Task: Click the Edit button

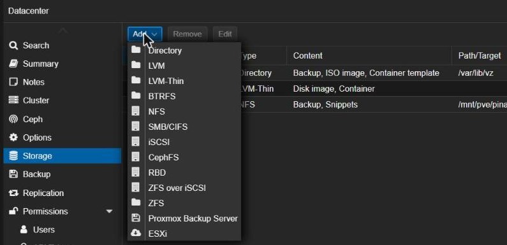Action: (x=224, y=34)
